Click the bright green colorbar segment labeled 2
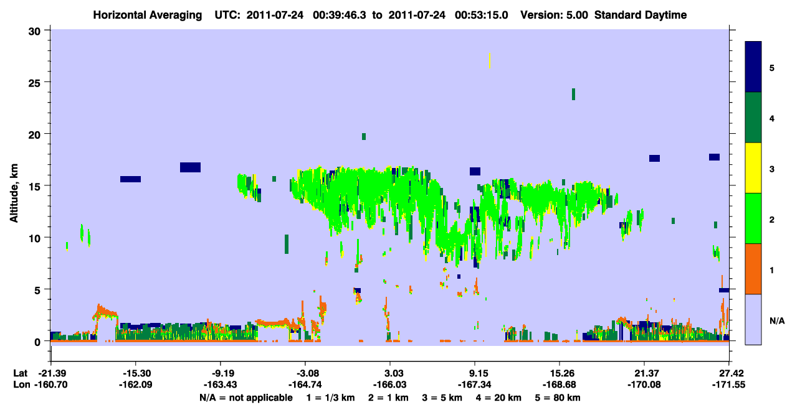810x415 pixels. pos(753,218)
